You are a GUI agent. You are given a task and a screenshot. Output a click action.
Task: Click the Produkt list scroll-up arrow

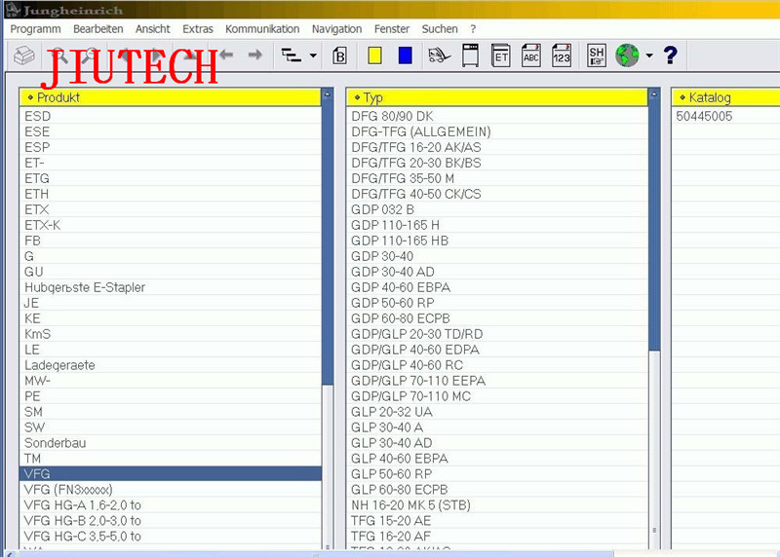(328, 93)
